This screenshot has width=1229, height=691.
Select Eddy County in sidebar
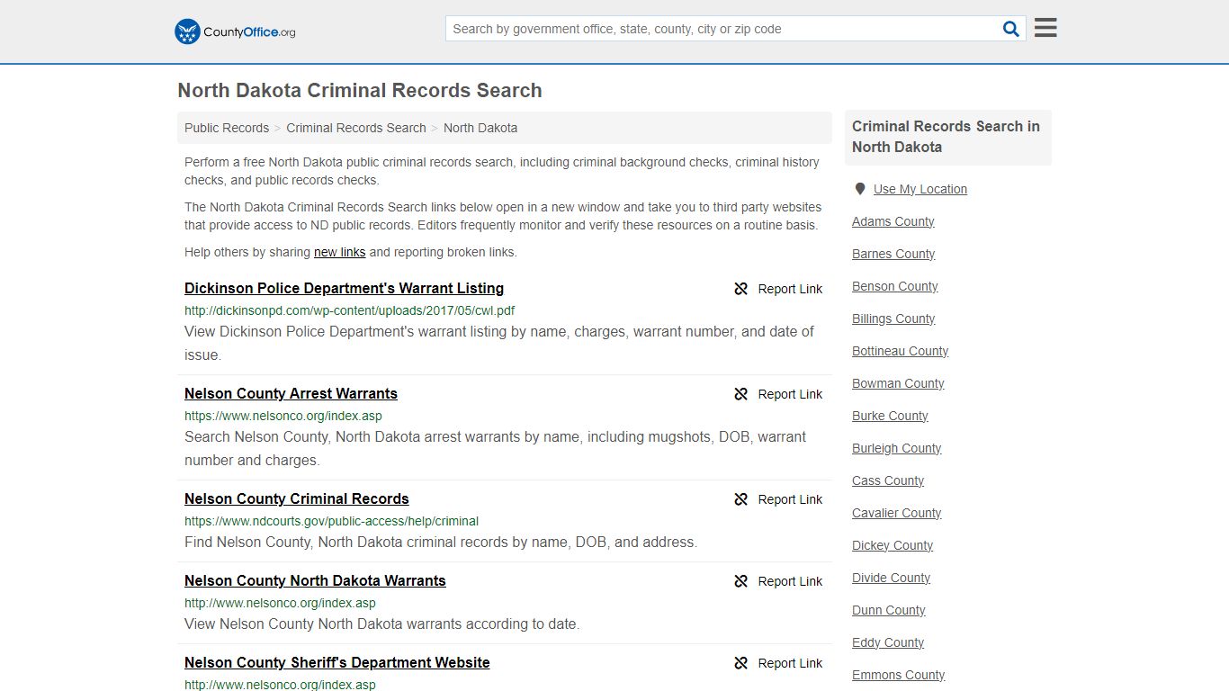[x=888, y=642]
